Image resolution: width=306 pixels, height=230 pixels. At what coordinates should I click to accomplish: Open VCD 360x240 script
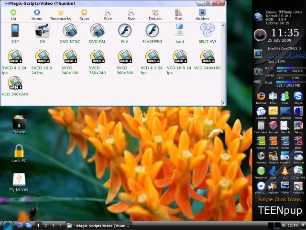[15, 85]
